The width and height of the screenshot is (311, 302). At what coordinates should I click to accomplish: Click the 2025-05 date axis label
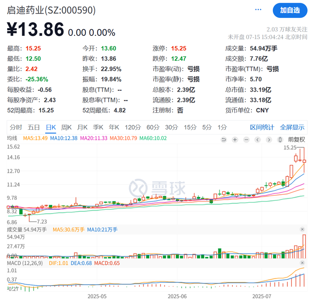point(97,296)
